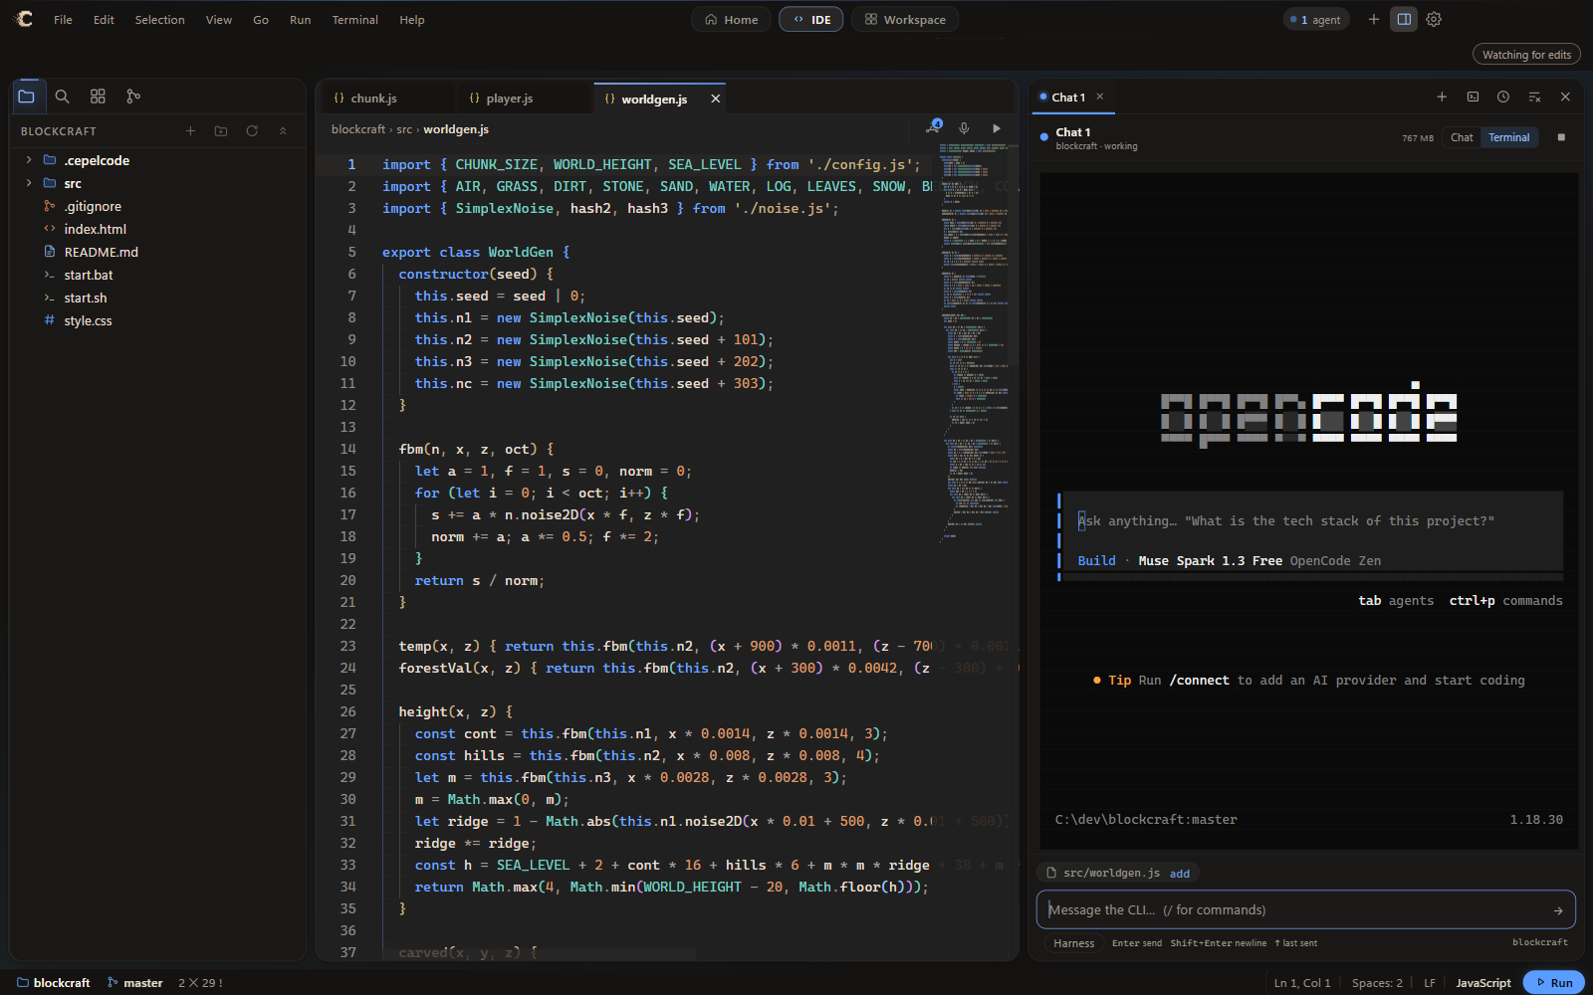This screenshot has width=1593, height=995.
Task: Go to the Home view
Action: (731, 19)
